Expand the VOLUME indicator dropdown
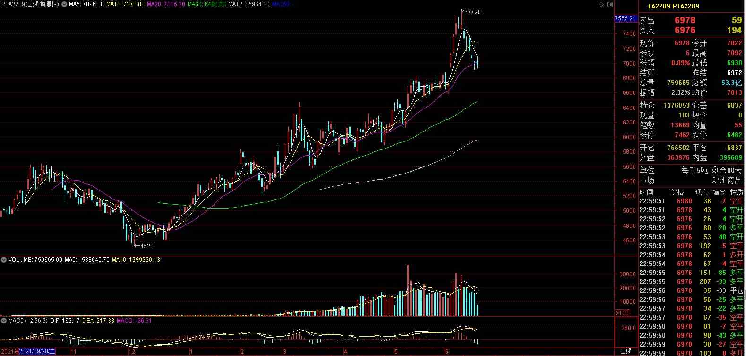 point(3,260)
